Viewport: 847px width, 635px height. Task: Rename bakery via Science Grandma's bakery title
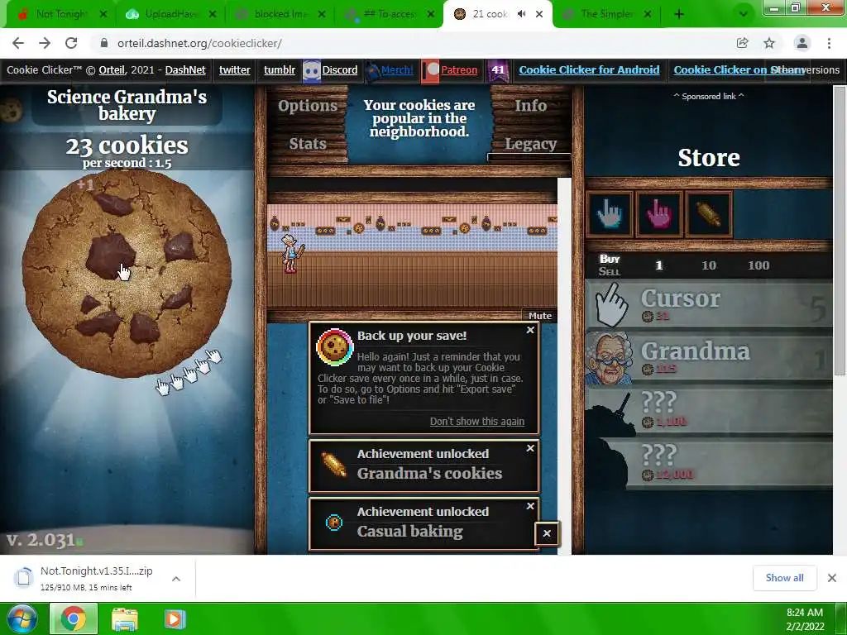click(x=127, y=105)
